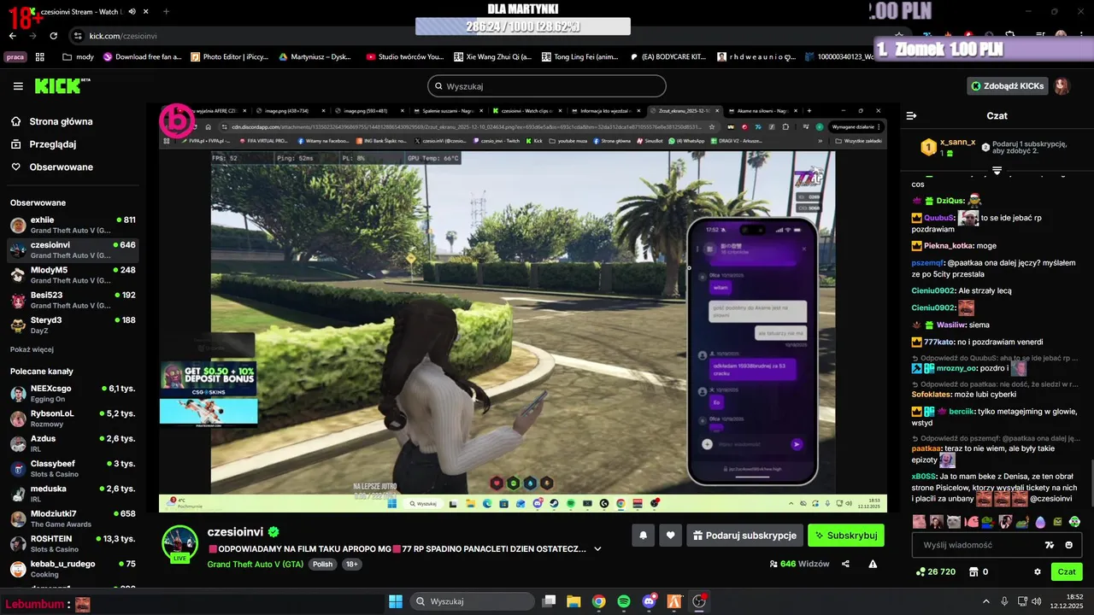Select followed channel MłodyM5
This screenshot has width=1094, height=615.
click(72, 275)
